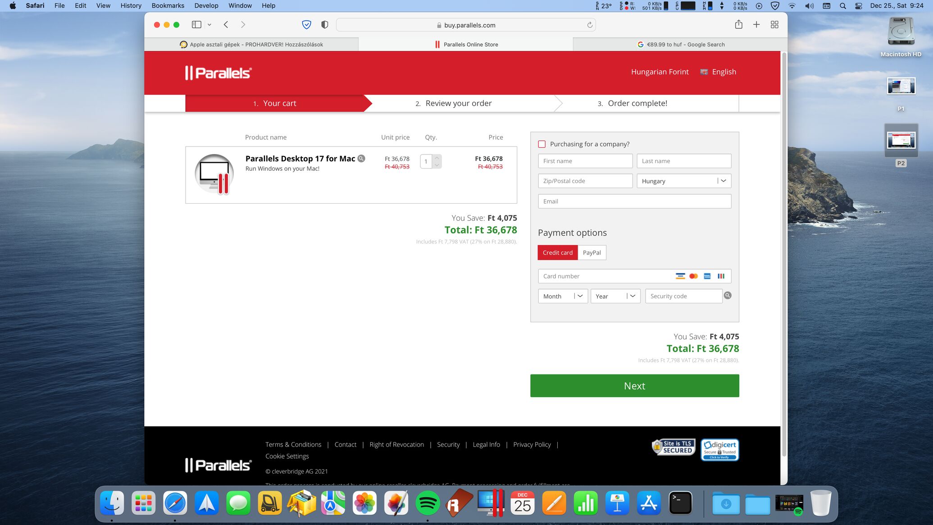Click the Last name field
Image resolution: width=933 pixels, height=525 pixels.
pos(684,161)
